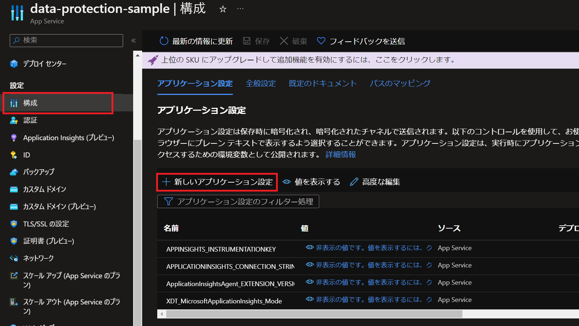Click the 証明書 shield icon
The width and height of the screenshot is (579, 326).
point(14,241)
